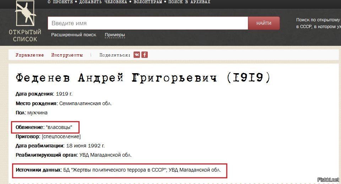Click the ОТКРЫТЫЙ СПИСОК site title text
The height and width of the screenshot is (184, 341).
25,36
